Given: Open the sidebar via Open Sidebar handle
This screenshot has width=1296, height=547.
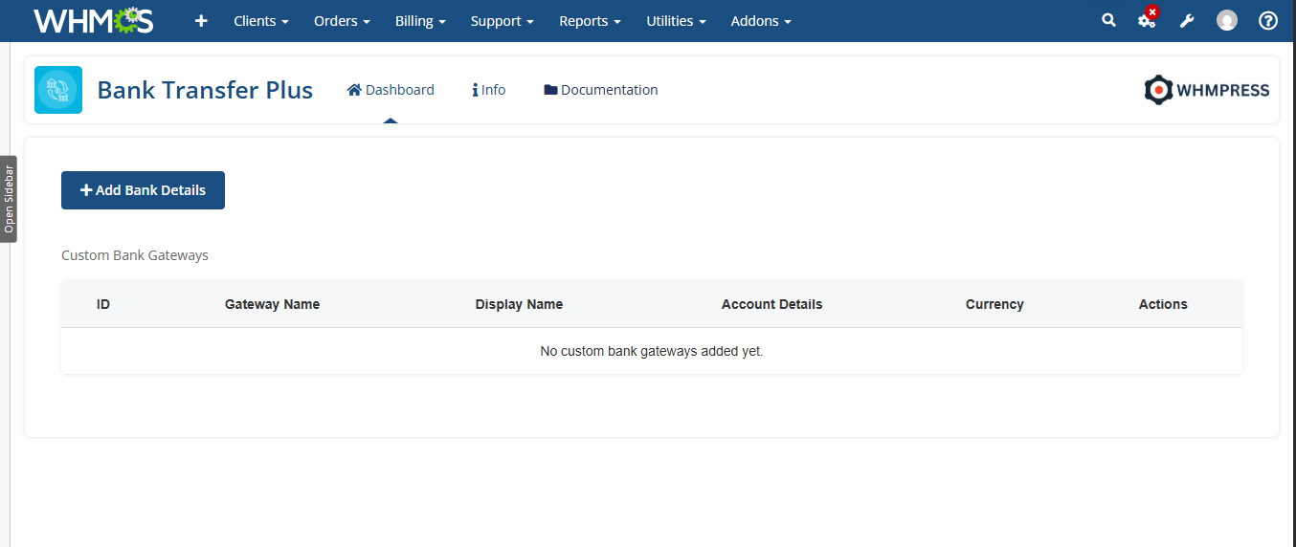Looking at the screenshot, I should [9, 199].
